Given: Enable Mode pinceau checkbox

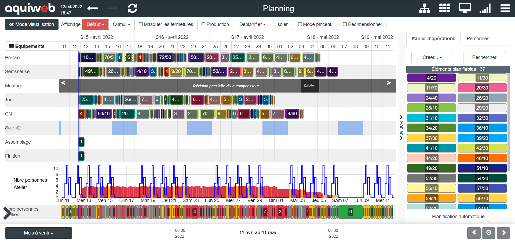Looking at the screenshot, I should click(300, 24).
